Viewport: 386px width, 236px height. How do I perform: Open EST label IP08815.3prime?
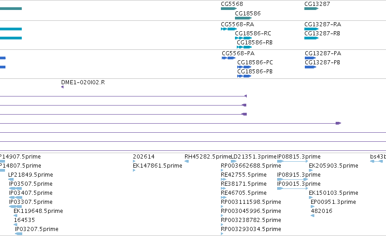[299, 157]
